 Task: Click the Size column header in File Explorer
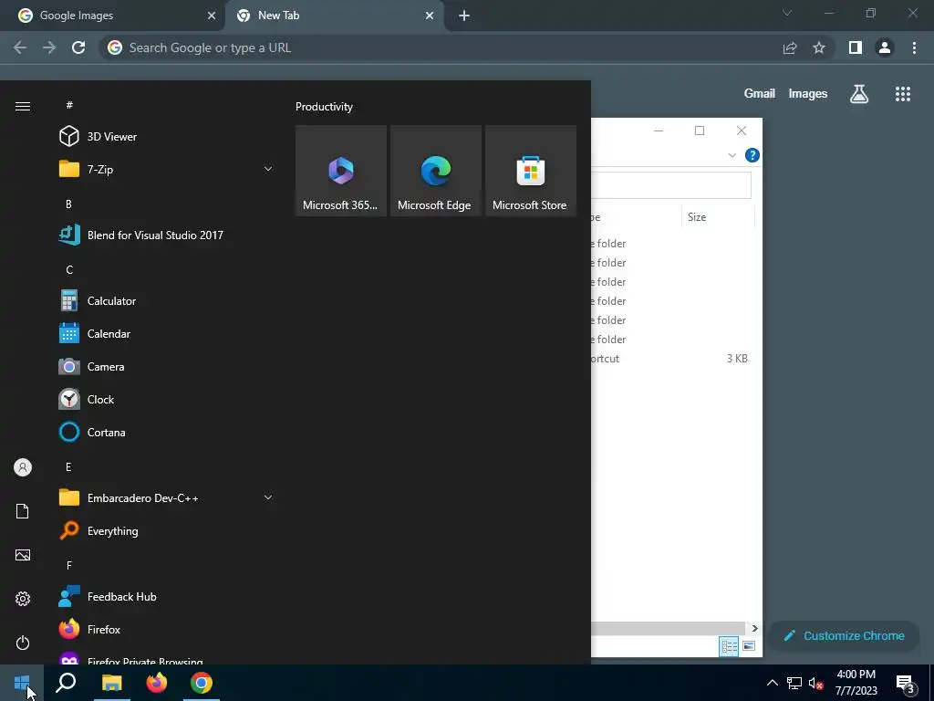click(718, 217)
